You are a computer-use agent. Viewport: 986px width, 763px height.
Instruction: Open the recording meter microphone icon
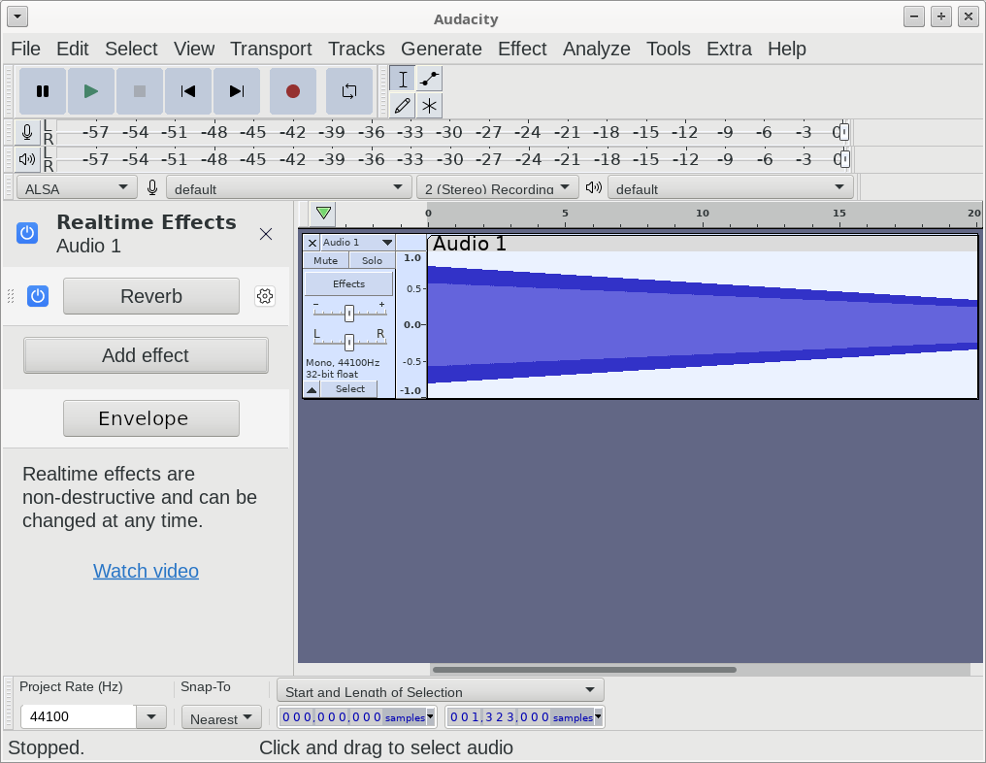pyautogui.click(x=26, y=132)
